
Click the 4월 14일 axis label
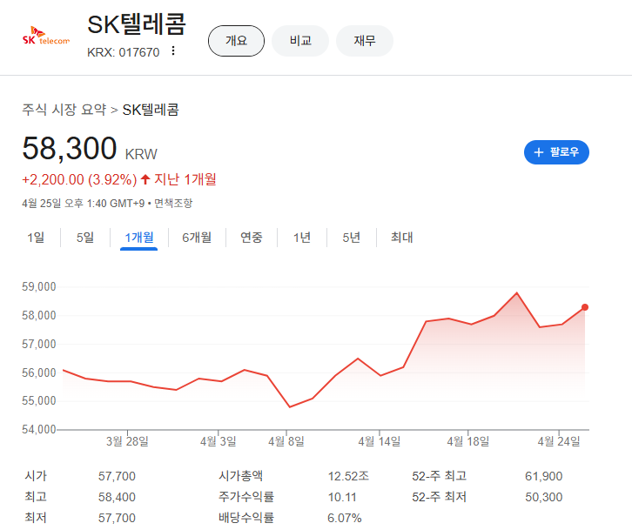380,441
